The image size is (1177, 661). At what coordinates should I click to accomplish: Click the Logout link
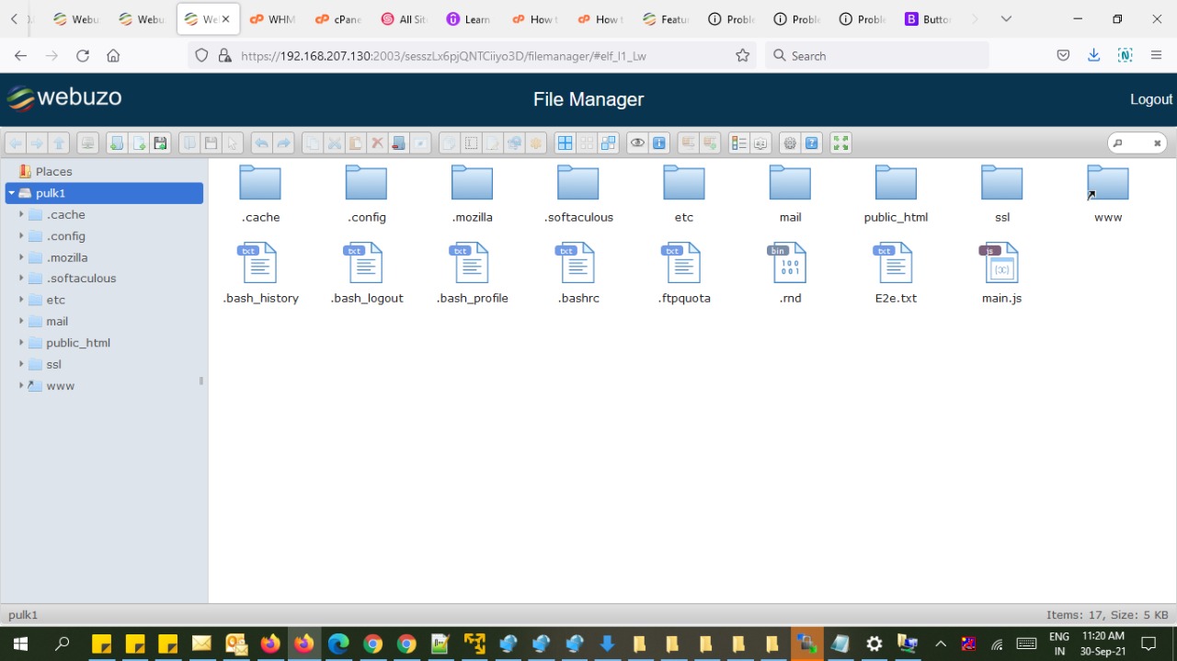1150,98
